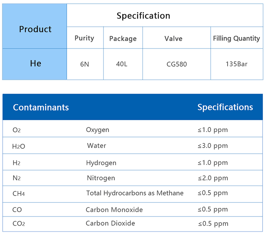
Task: Click the H2O formula in Water row
Action: coord(19,146)
